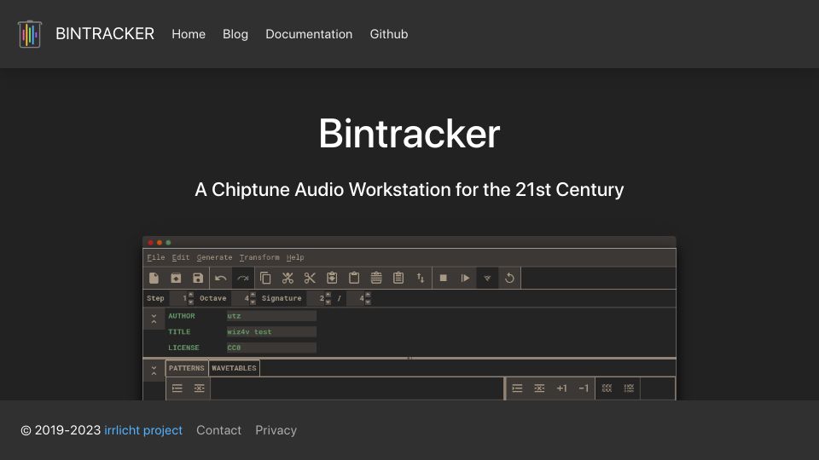Click the first dotted-grid icon right of -1
The width and height of the screenshot is (819, 460).
[x=607, y=388]
